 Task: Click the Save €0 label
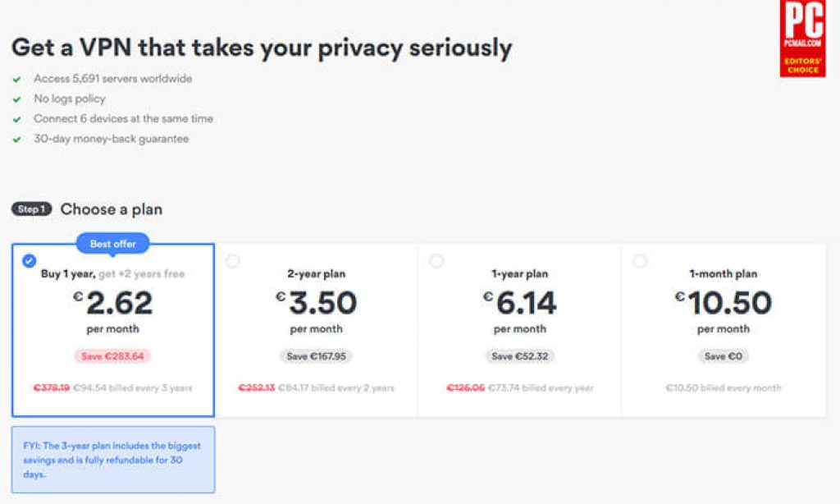pyautogui.click(x=724, y=356)
